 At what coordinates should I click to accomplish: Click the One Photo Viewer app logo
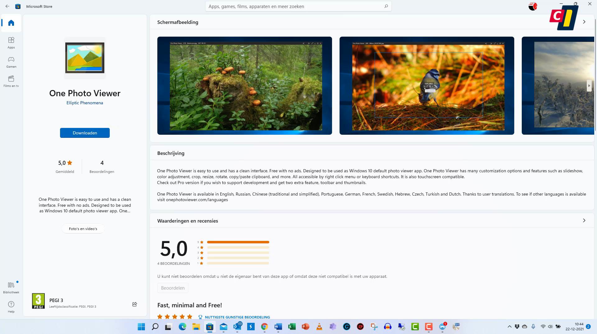(x=85, y=58)
